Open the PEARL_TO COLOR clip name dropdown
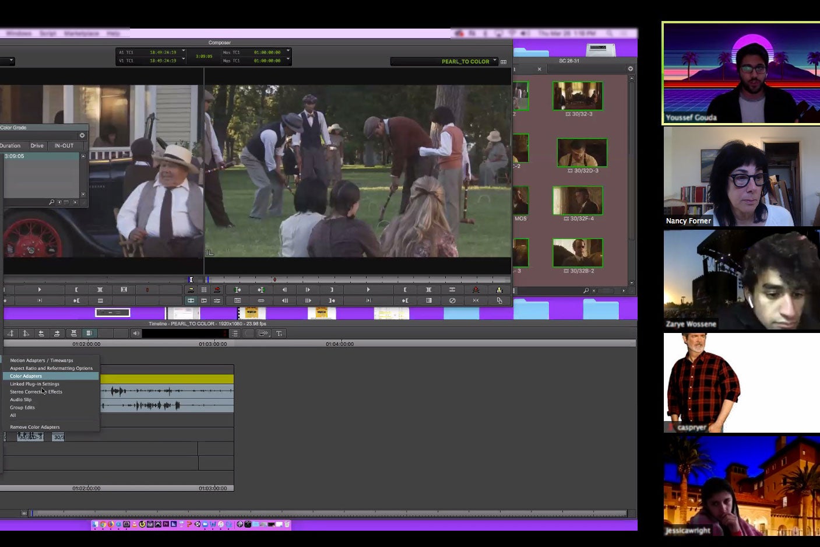820x547 pixels. click(x=494, y=61)
